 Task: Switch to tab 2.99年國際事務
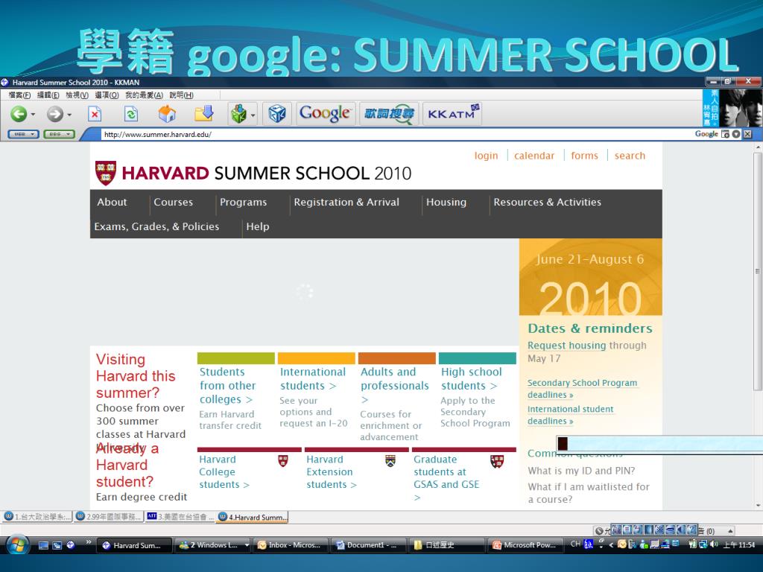[110, 517]
